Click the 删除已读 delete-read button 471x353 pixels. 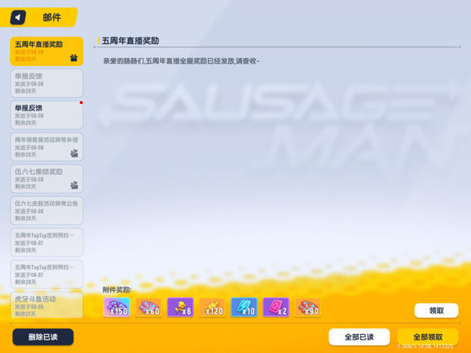(x=43, y=337)
